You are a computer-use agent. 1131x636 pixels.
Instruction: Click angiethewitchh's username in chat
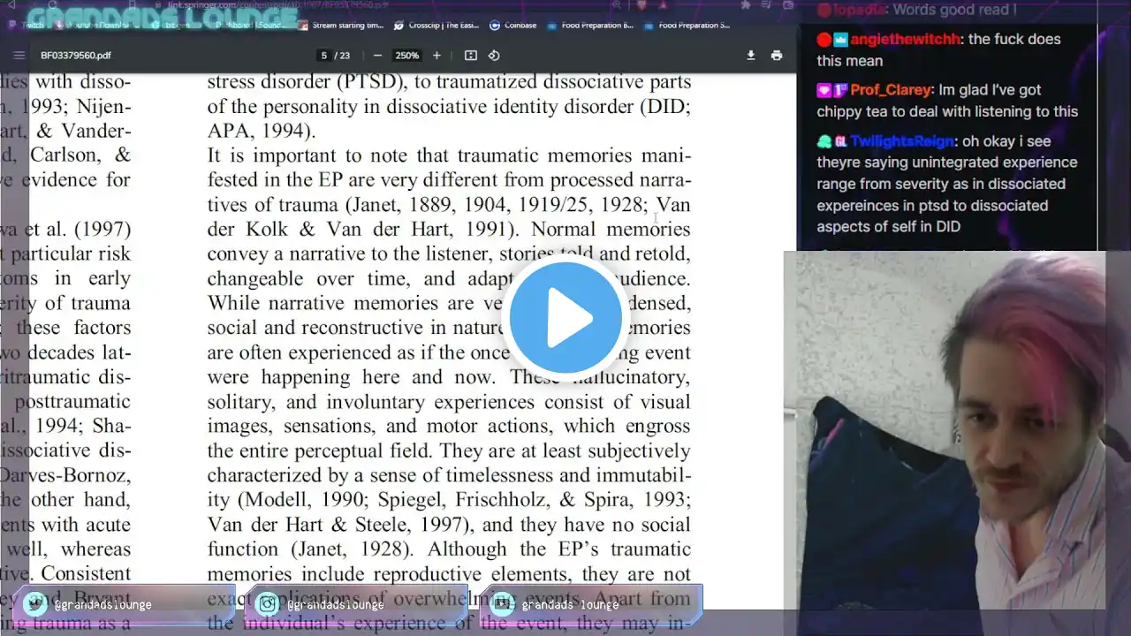click(905, 40)
